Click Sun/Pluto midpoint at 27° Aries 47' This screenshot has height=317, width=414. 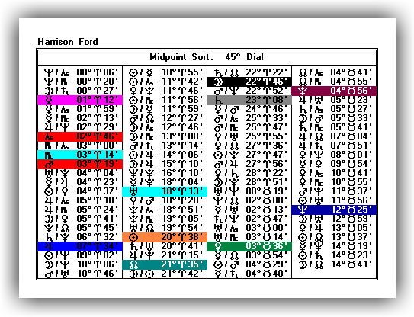(x=250, y=155)
